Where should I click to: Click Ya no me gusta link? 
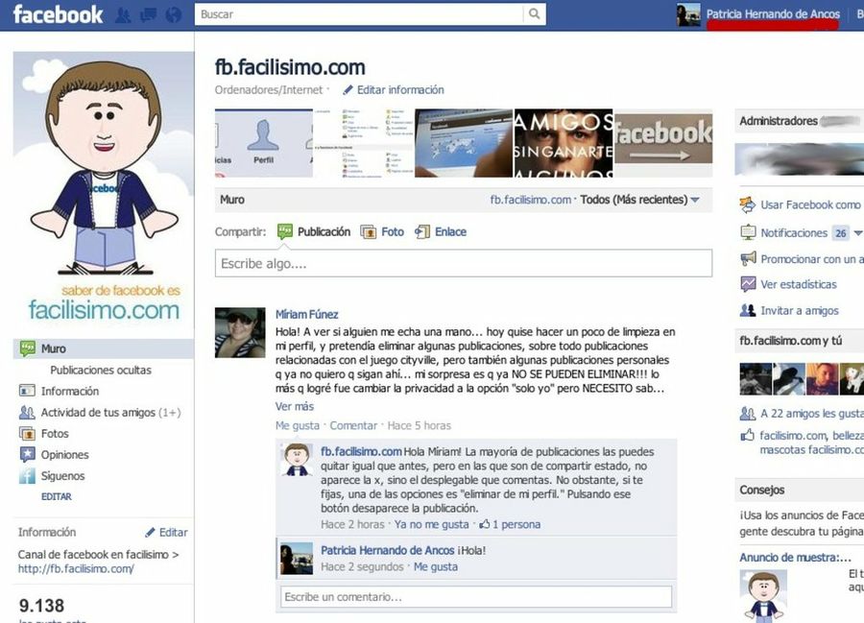pos(431,524)
